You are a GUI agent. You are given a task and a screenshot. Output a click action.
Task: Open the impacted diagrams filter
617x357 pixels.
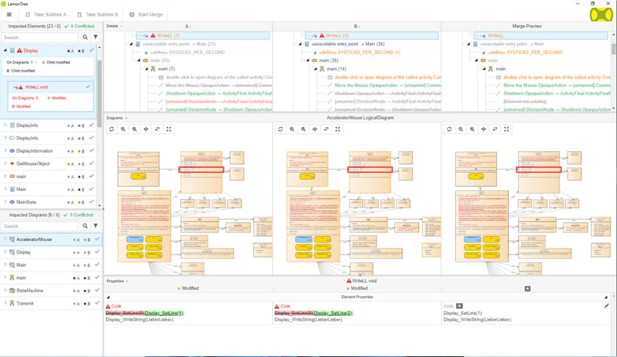point(96,226)
